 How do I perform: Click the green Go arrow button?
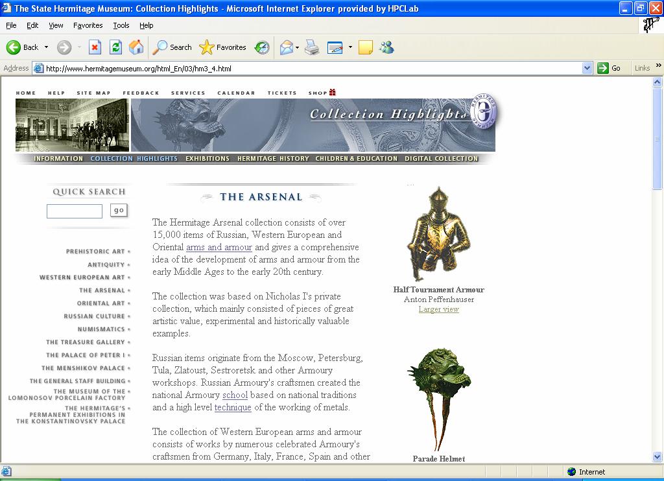coord(602,68)
